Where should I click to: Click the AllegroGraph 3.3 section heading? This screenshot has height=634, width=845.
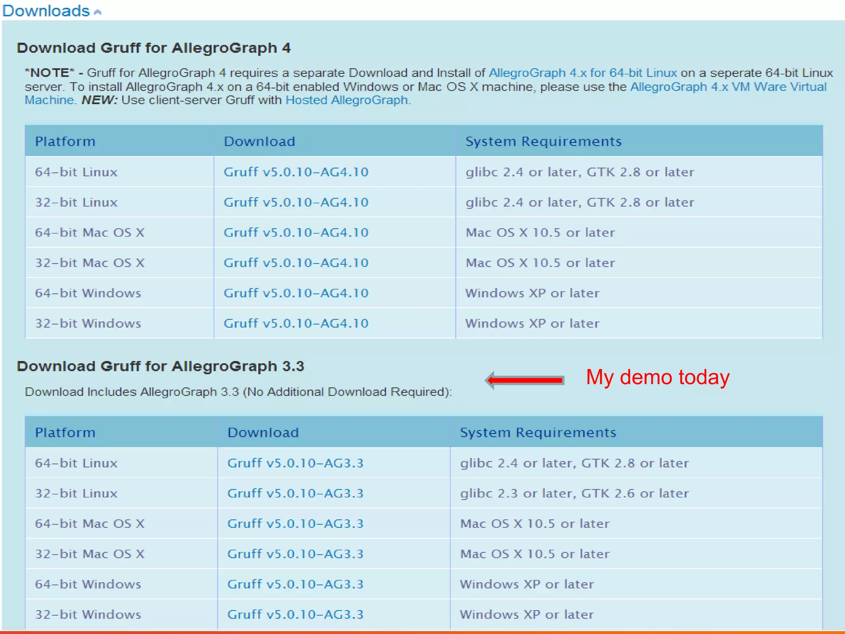tap(161, 366)
